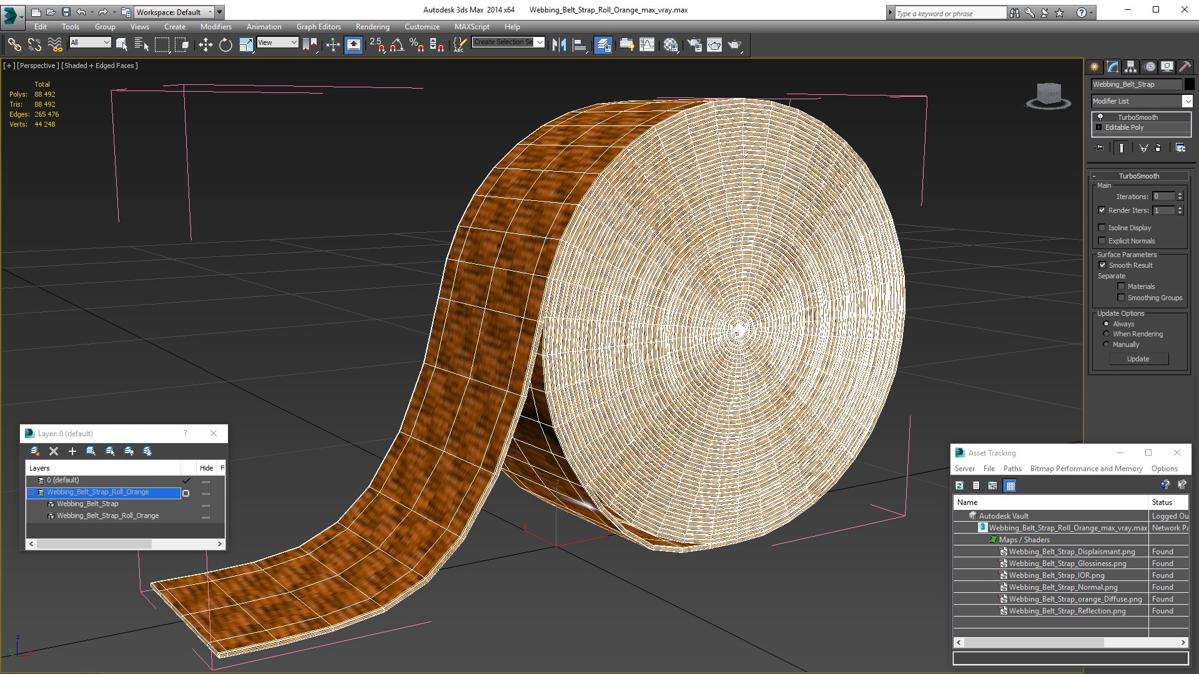Open the Modifiers menu

click(x=215, y=27)
